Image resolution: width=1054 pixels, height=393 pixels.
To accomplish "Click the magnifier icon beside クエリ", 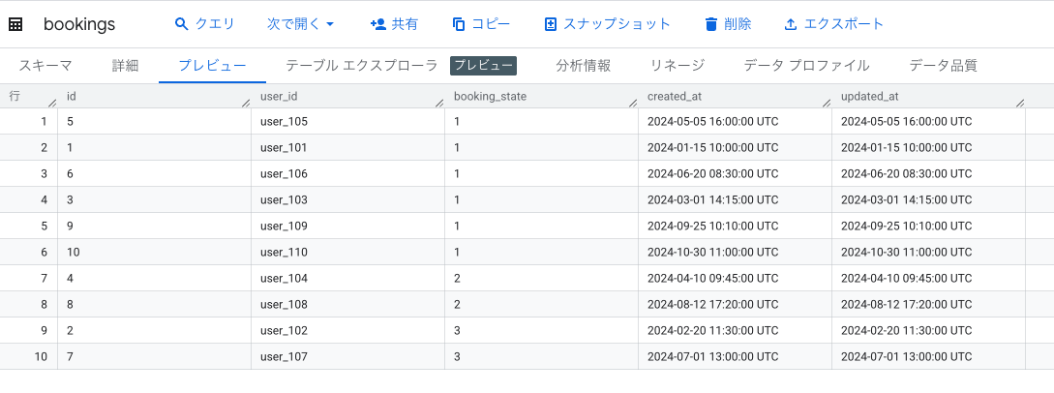I will click(x=181, y=24).
